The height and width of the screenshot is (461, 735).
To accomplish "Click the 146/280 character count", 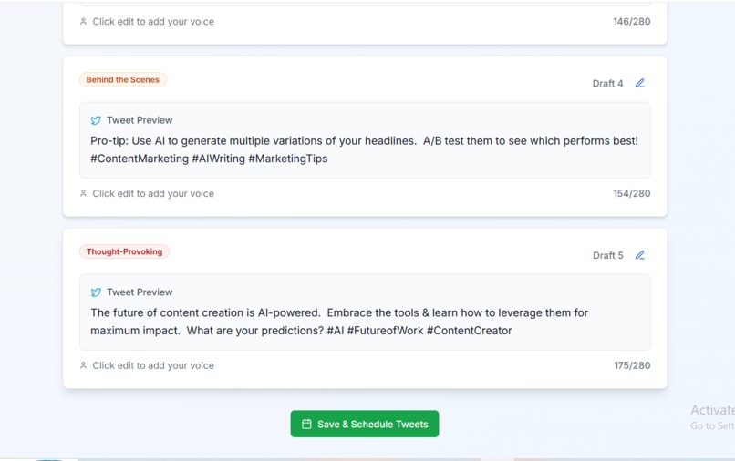I will [x=631, y=21].
